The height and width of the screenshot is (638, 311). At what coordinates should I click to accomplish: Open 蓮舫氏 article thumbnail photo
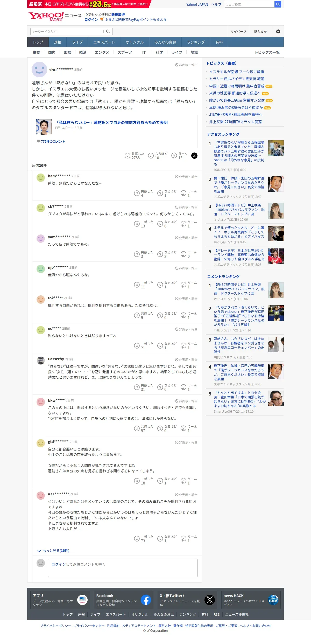(x=44, y=127)
